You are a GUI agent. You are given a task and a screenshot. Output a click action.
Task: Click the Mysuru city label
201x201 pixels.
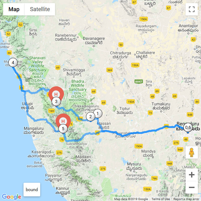[134, 164]
